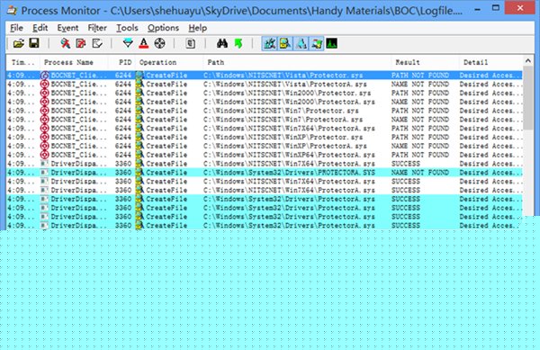The height and width of the screenshot is (350, 540).
Task: Select the row with path Vista\ProtectorA.sys
Action: [x=264, y=84]
